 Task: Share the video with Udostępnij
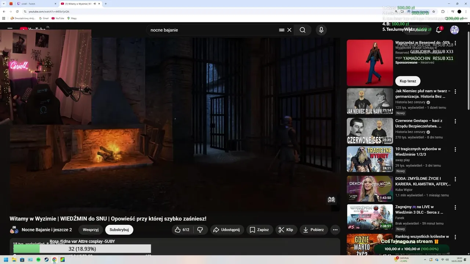coord(227,230)
